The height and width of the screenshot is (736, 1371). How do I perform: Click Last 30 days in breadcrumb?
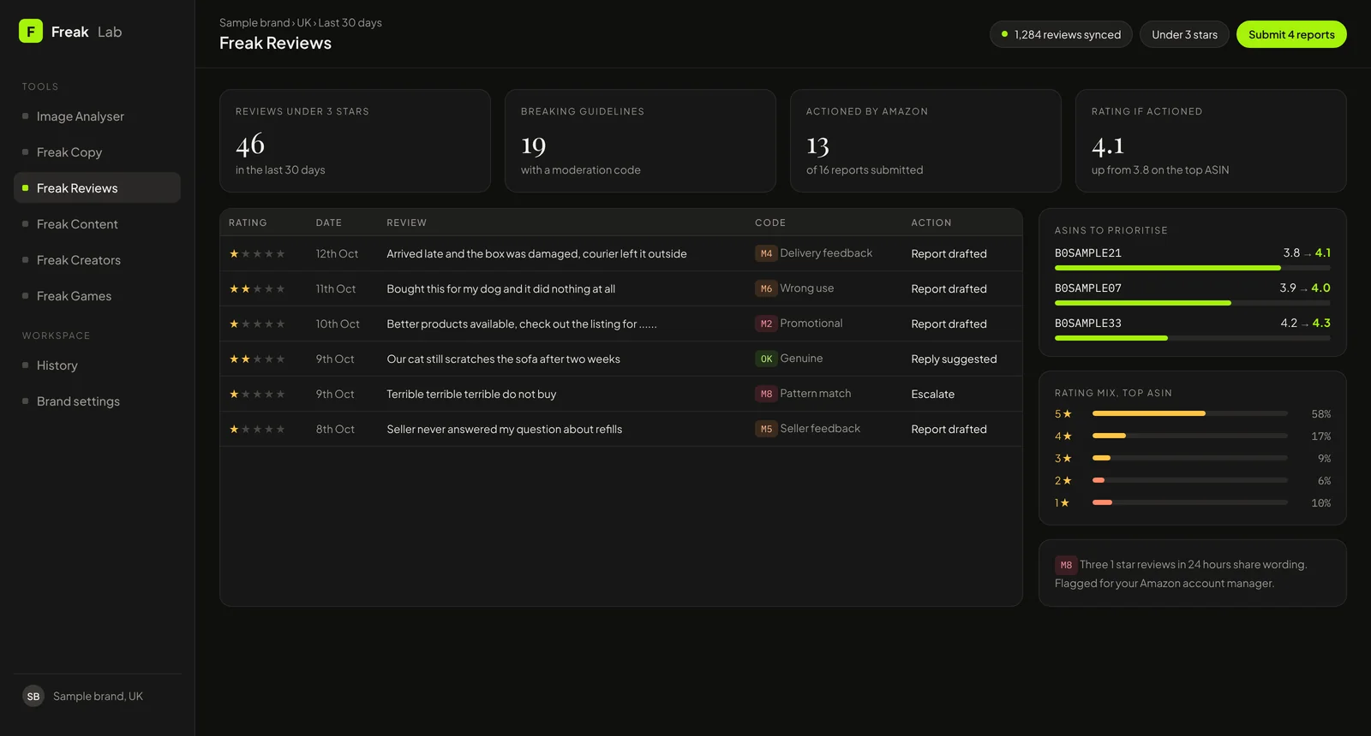(x=350, y=23)
